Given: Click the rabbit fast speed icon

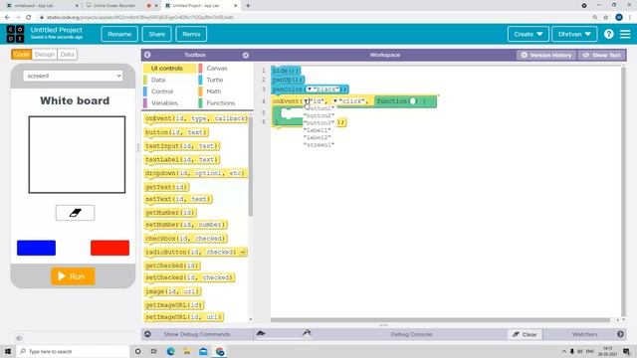Looking at the screenshot, I should [x=307, y=334].
